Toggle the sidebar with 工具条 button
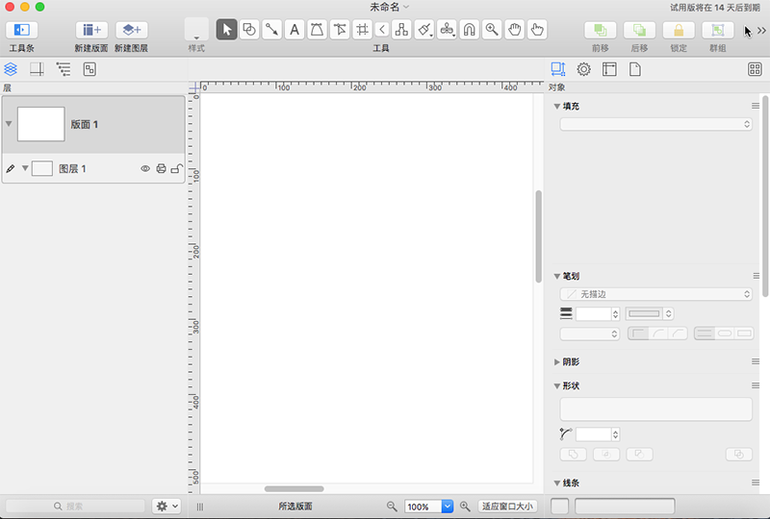This screenshot has width=770, height=519. [21, 30]
